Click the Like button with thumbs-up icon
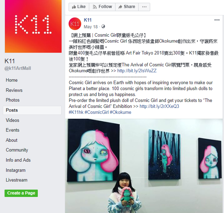Screen dimensions: 224x213 (x=79, y=7)
